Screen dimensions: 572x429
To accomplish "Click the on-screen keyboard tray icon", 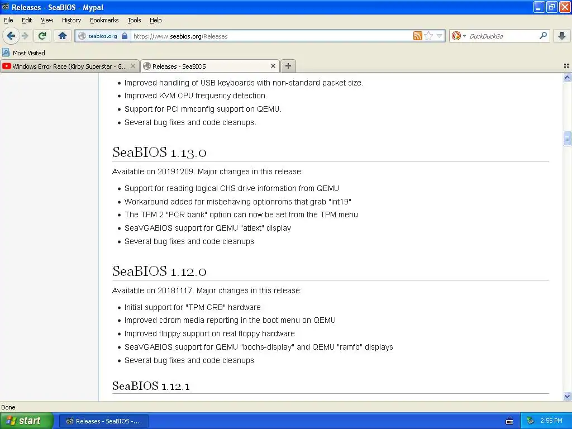I will (x=509, y=421).
